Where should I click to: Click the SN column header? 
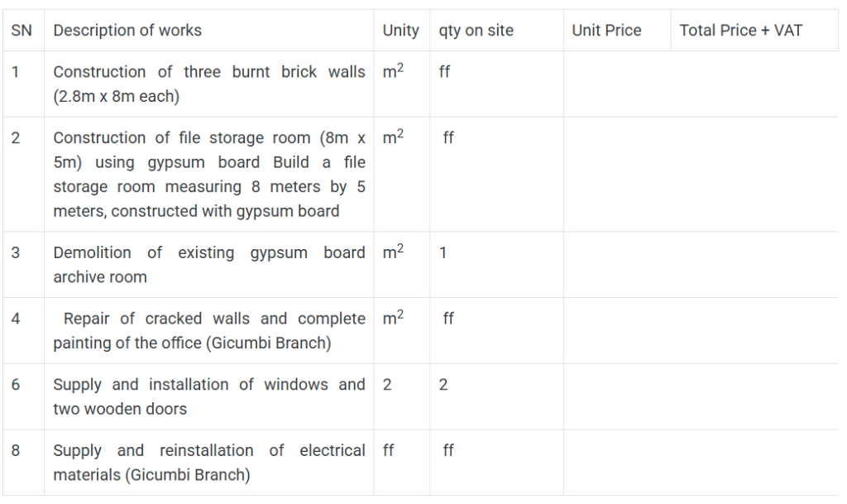pos(22,31)
